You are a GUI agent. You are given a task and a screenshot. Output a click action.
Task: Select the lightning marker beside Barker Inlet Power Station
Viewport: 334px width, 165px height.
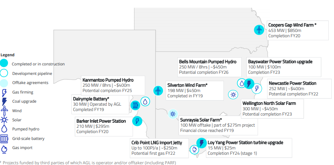click(x=137, y=121)
